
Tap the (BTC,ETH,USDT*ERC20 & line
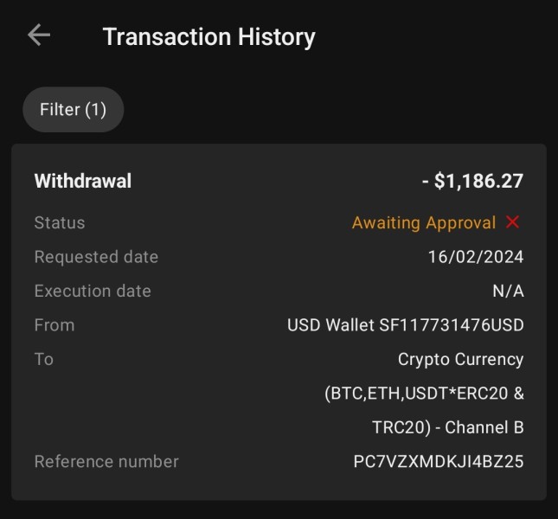point(424,394)
